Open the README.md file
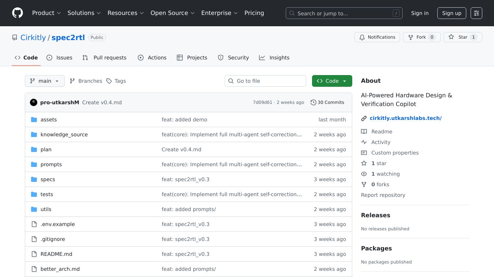This screenshot has width=494, height=277. [x=56, y=254]
